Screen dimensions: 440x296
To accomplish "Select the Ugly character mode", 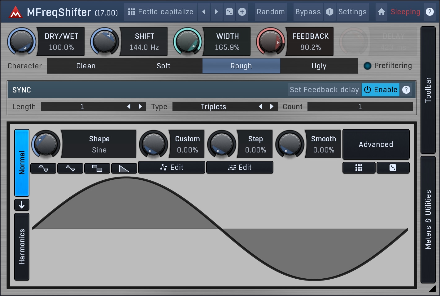I will (319, 66).
